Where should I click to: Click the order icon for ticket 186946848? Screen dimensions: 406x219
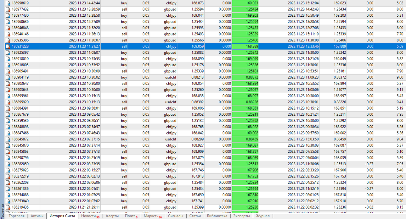8,28
